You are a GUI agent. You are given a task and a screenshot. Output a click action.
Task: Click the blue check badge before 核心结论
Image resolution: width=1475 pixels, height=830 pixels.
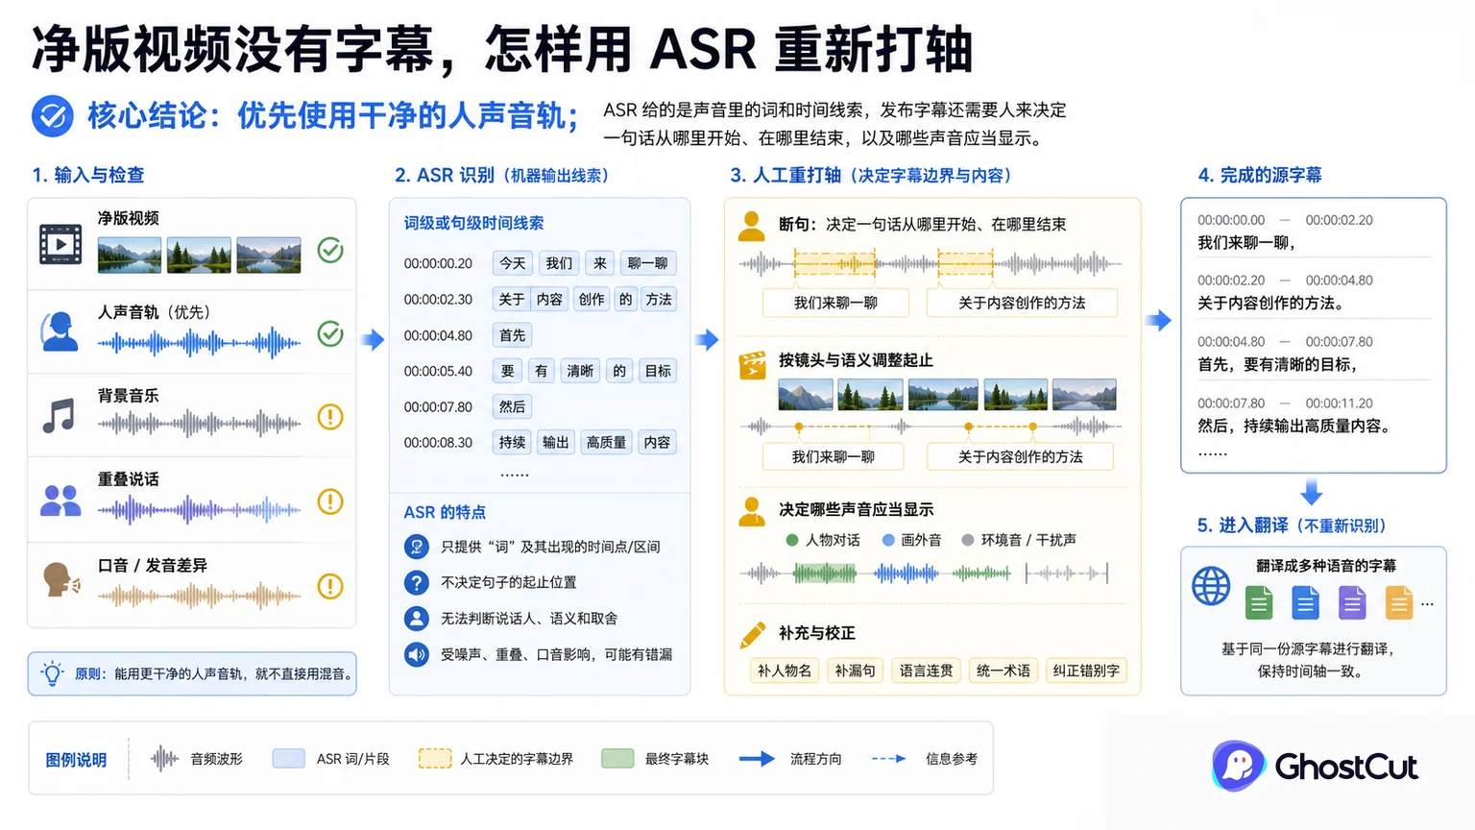[x=52, y=116]
